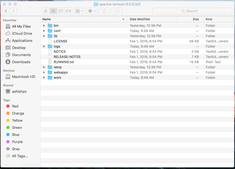Switch to column view
The image size is (235, 169).
click(61, 11)
